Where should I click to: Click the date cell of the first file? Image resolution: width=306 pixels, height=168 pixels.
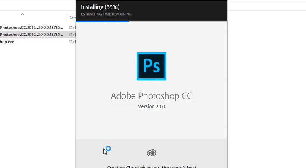click(x=72, y=27)
